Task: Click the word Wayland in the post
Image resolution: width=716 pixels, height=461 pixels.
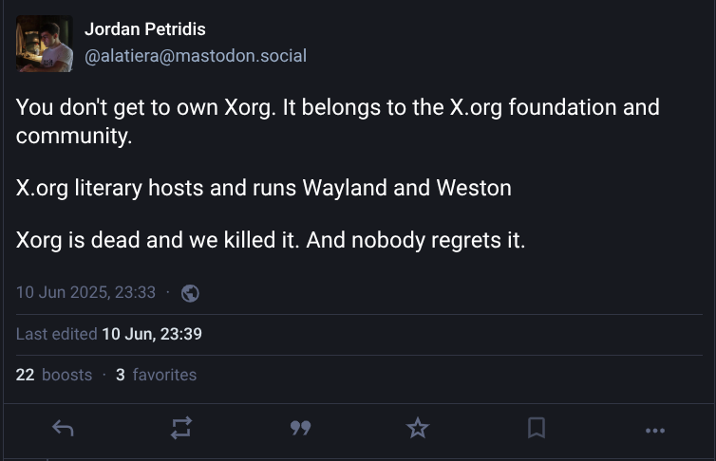Action: tap(345, 187)
